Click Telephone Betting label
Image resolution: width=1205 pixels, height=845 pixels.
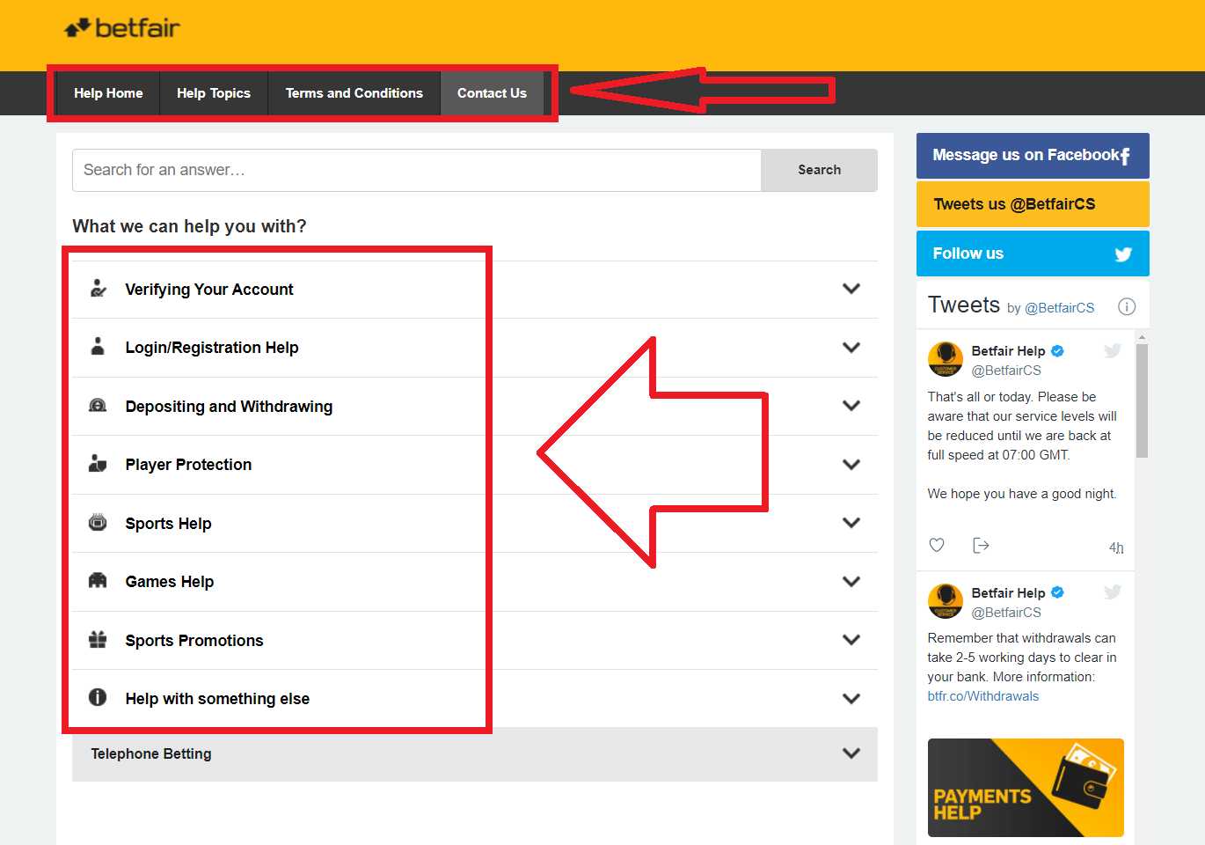click(151, 754)
